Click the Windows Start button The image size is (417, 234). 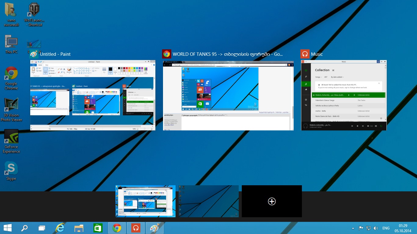pyautogui.click(x=7, y=228)
